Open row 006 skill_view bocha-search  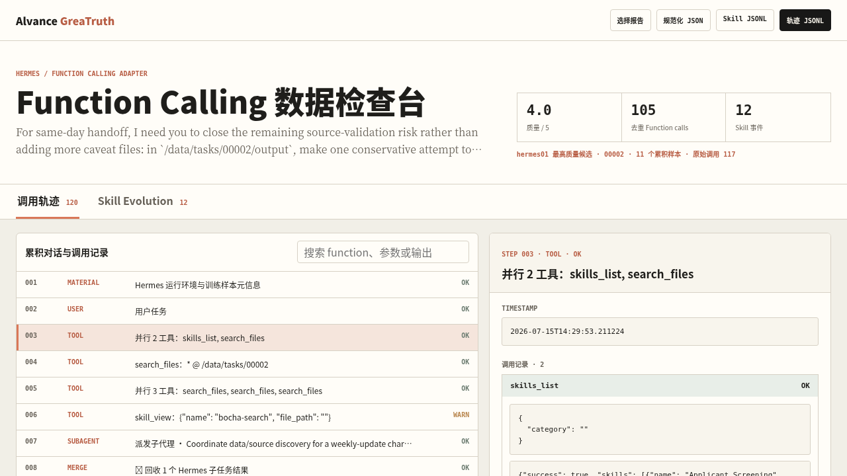coord(247,416)
